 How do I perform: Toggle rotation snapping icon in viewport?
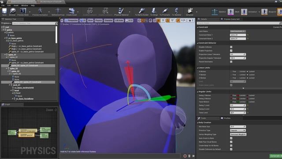point(167,21)
